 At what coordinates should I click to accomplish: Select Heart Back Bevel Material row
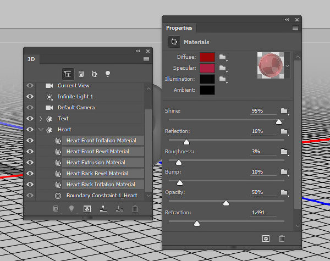pos(103,173)
